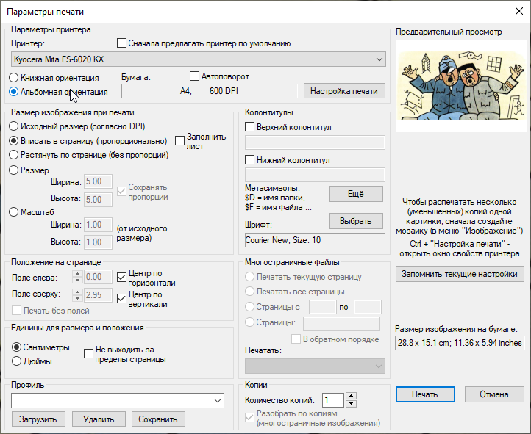Screen dimensions: 531x434
Task: Select Дюймы as measurement units
Action: [x=18, y=361]
